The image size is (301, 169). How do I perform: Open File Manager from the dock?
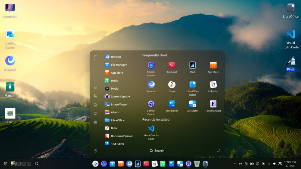point(112,164)
